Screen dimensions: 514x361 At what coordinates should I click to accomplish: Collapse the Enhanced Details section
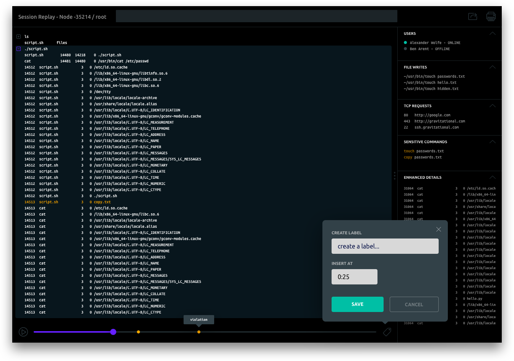pyautogui.click(x=493, y=178)
